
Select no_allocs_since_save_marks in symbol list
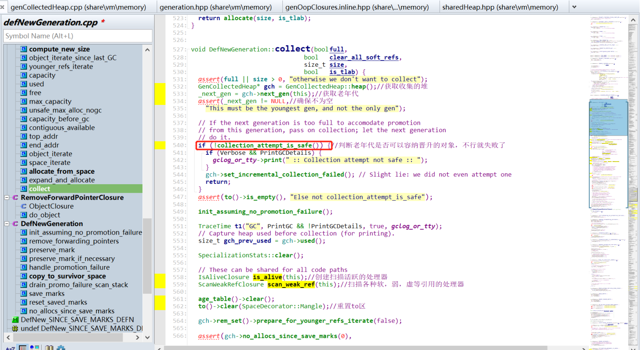pos(71,311)
